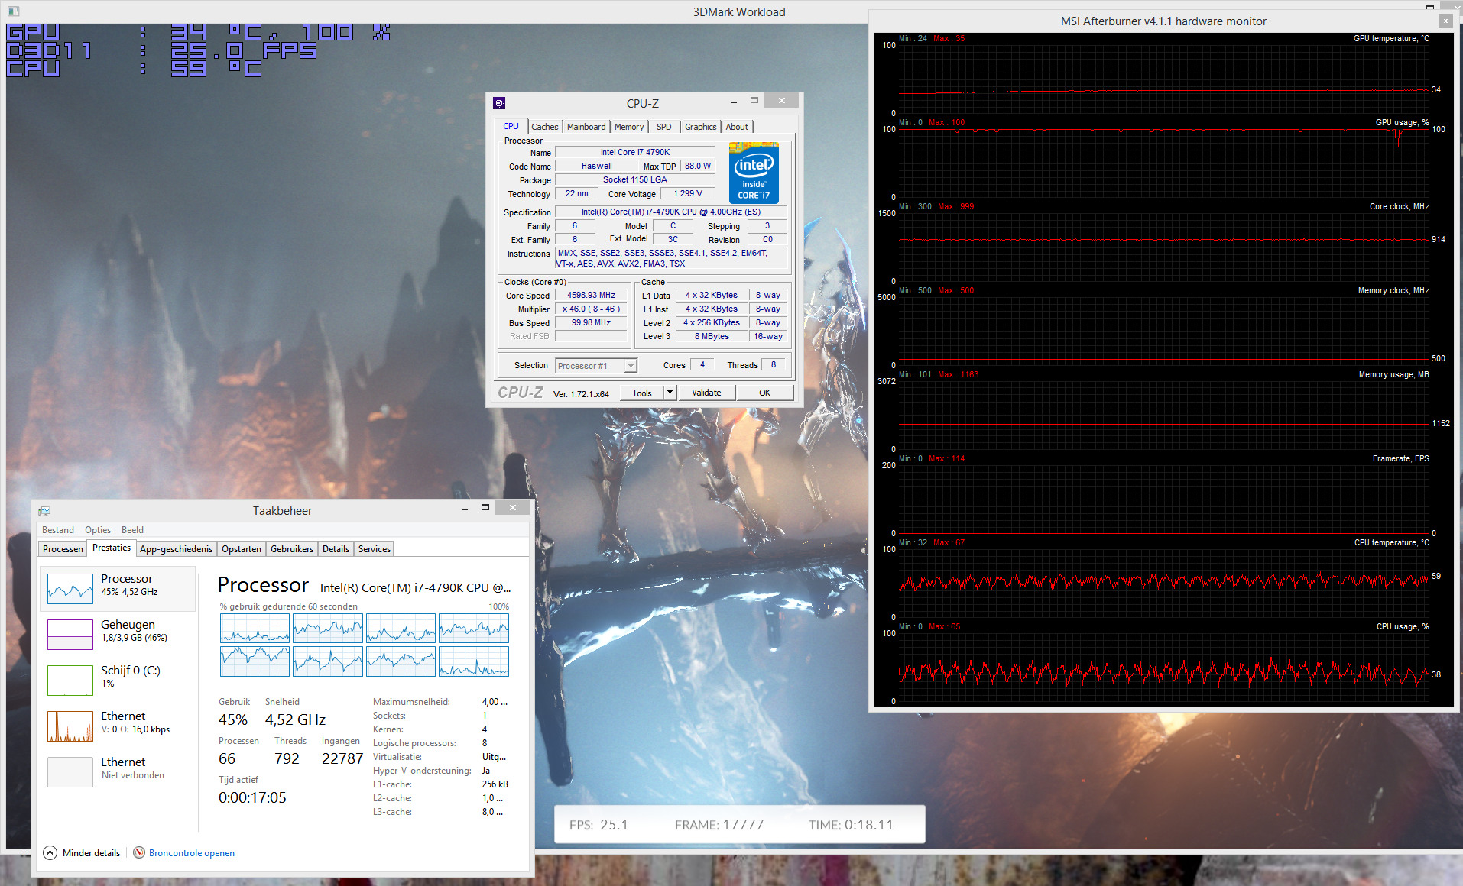Switch to the SPD tab in CPU-Z
Viewport: 1463px width, 886px height.
pyautogui.click(x=664, y=127)
